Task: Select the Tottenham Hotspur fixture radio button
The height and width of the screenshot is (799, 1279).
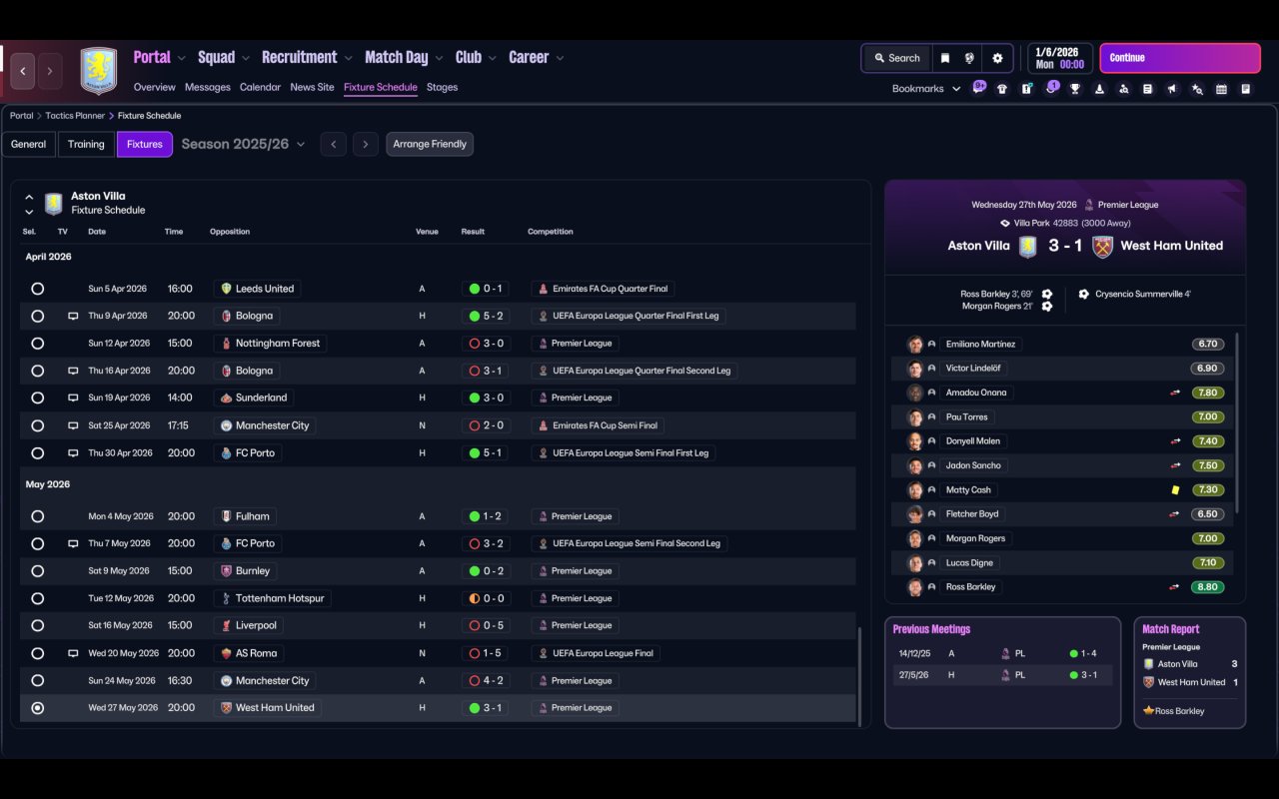Action: coord(37,598)
